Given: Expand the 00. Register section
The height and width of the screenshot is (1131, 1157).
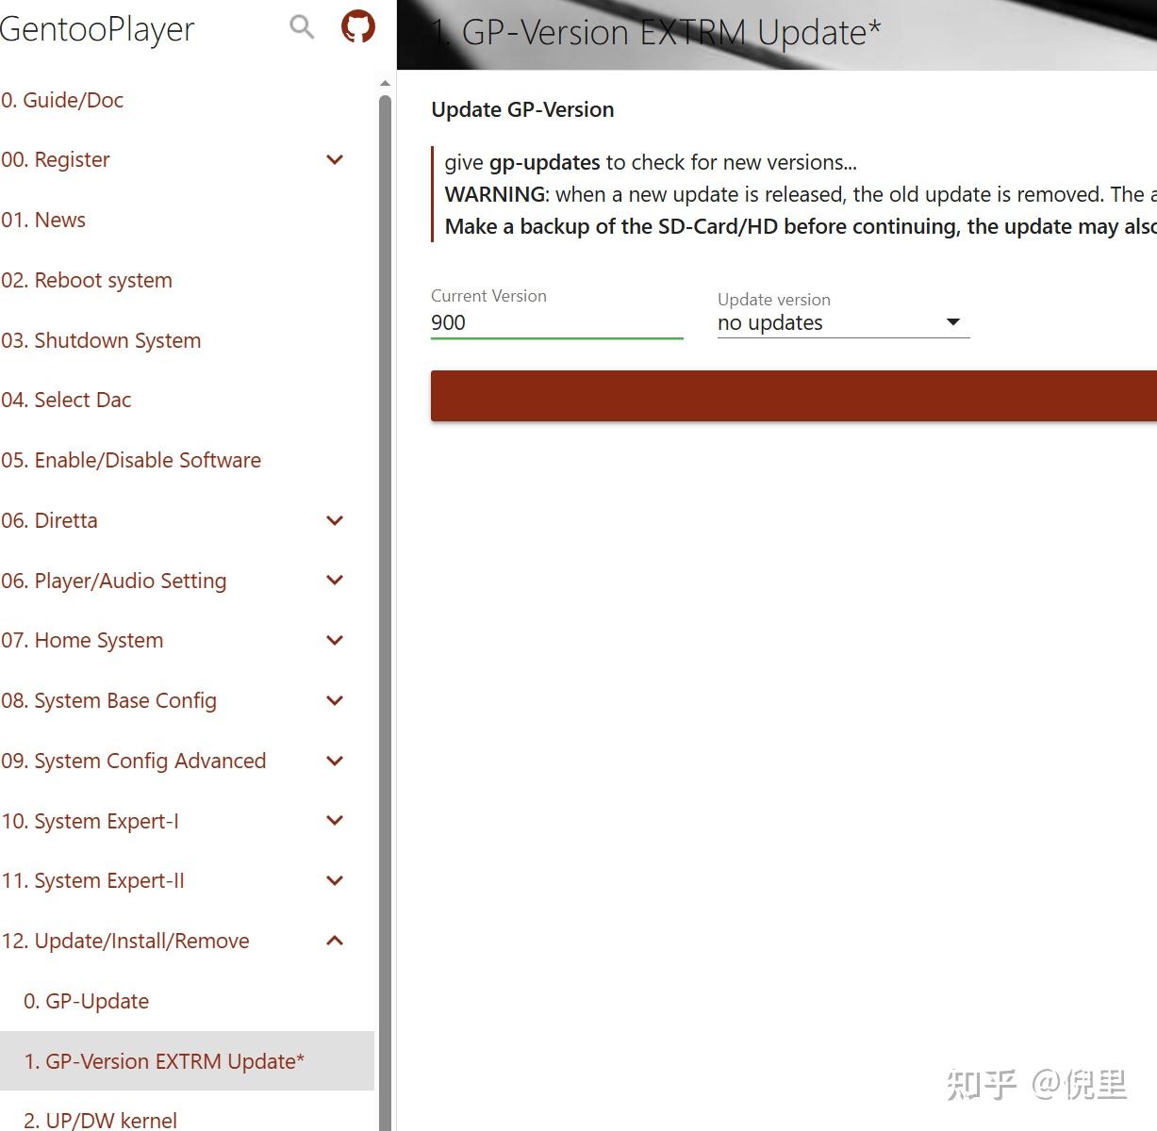Looking at the screenshot, I should [335, 160].
